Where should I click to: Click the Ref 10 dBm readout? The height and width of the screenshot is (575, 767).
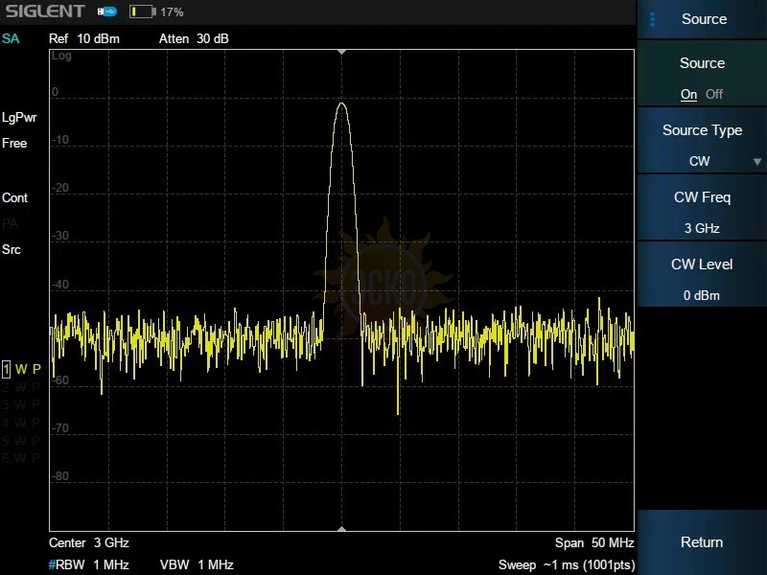point(84,38)
